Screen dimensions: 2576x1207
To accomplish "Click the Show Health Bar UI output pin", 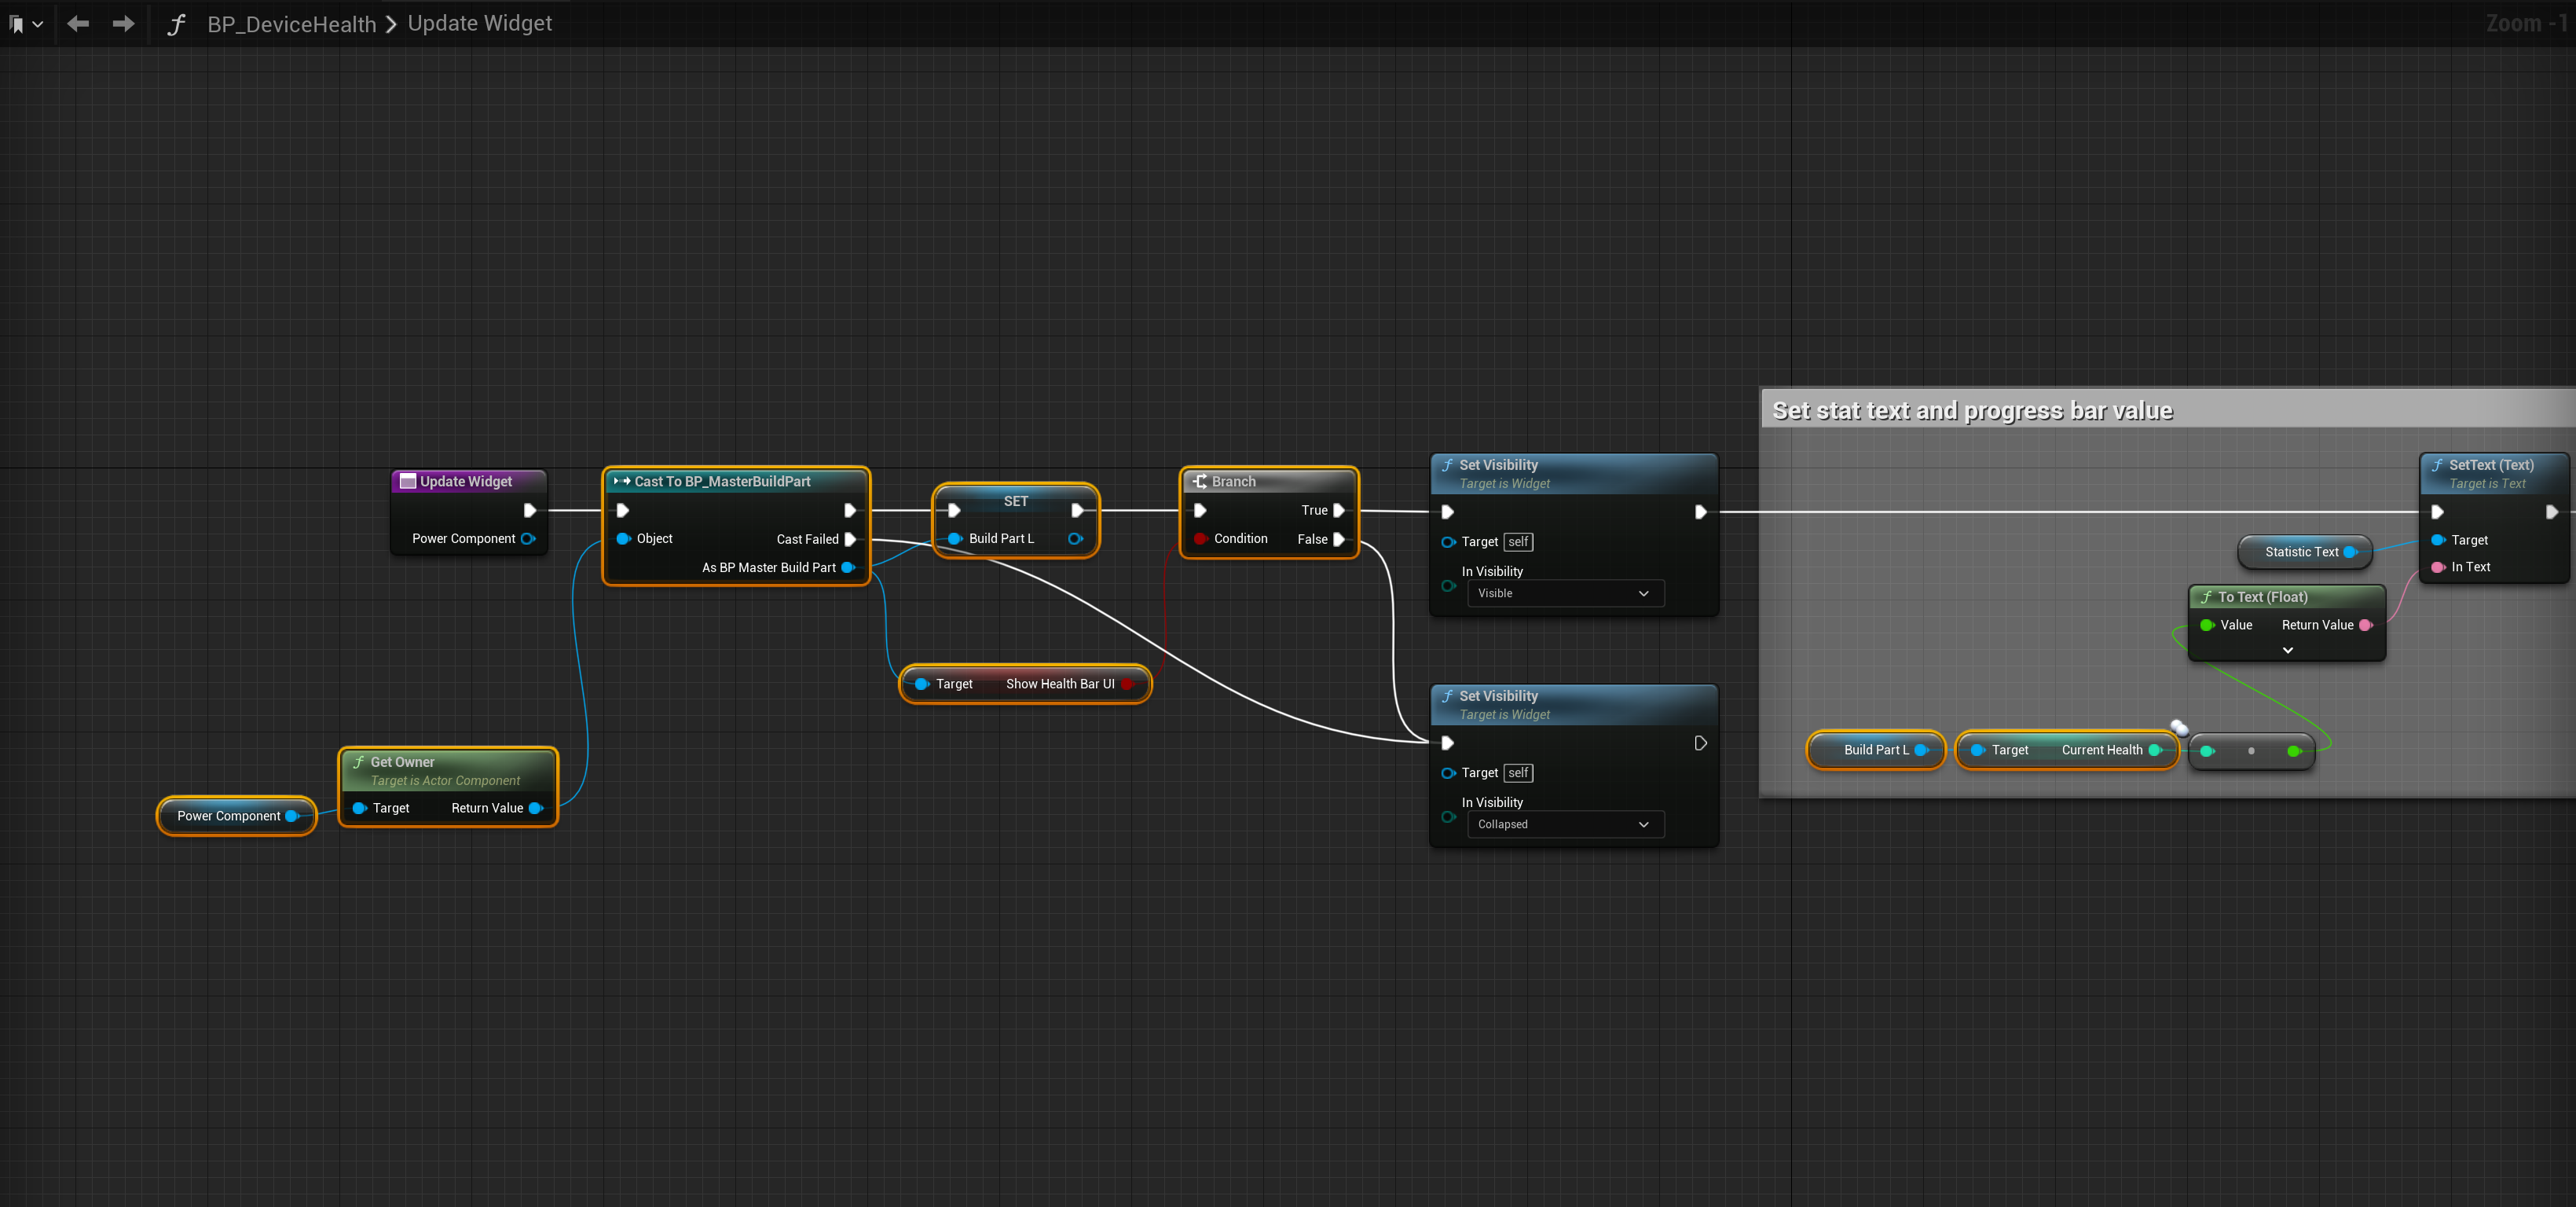I will (1127, 684).
